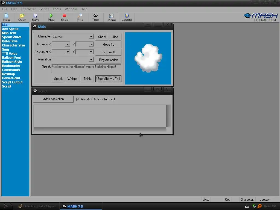Select Speak Wave in the sidebar
This screenshot has width=280, height=210.
(x=11, y=37)
